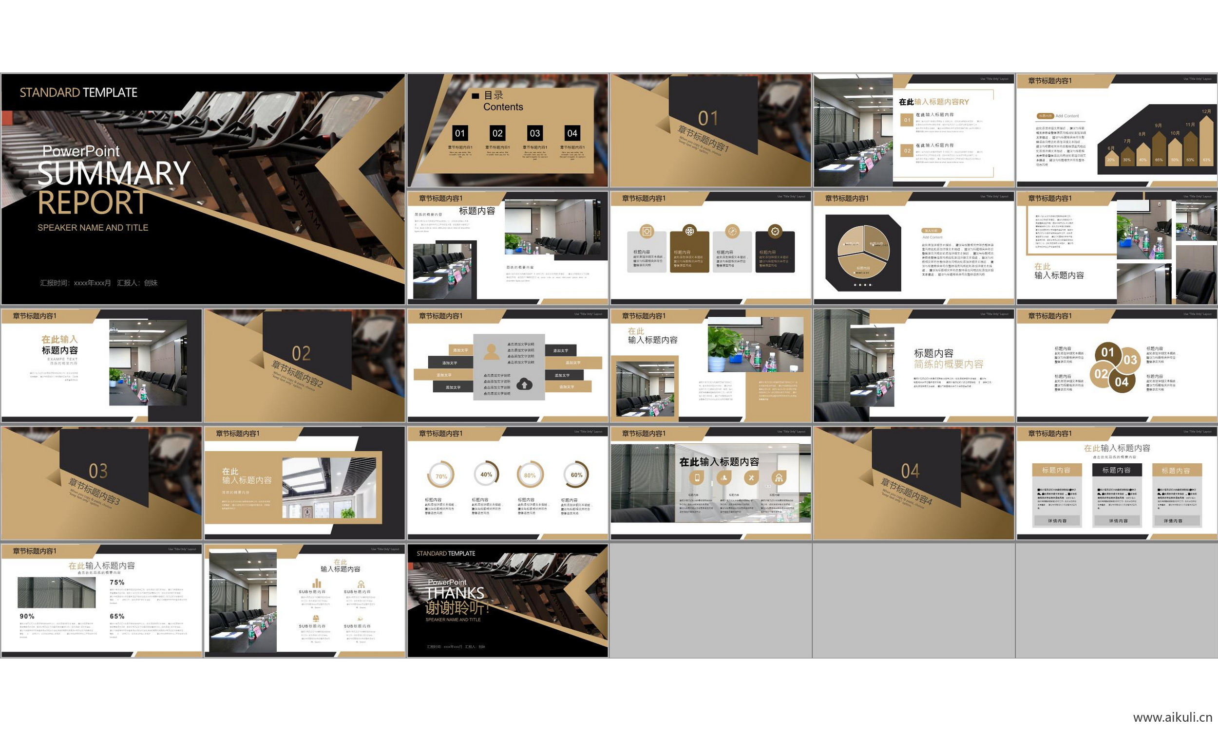Click the 70% progress ring

point(440,475)
